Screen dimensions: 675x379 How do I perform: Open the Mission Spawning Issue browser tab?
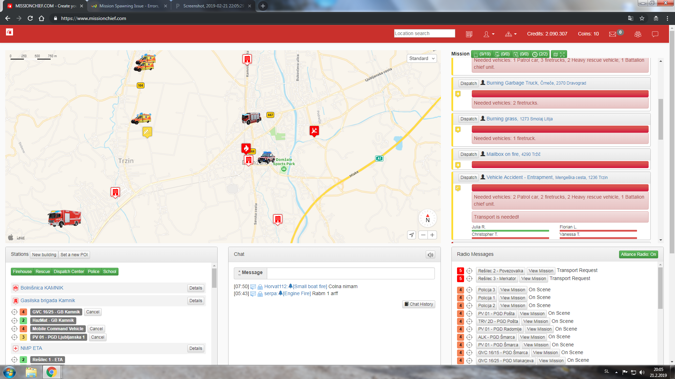[x=128, y=6]
